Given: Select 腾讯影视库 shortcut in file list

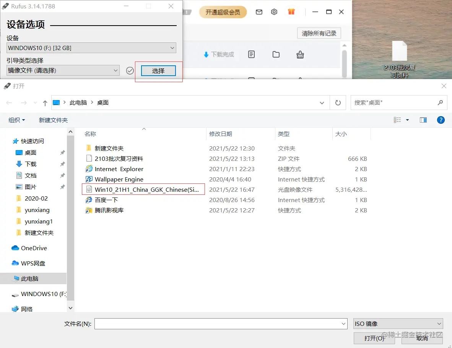Looking at the screenshot, I should coord(109,210).
